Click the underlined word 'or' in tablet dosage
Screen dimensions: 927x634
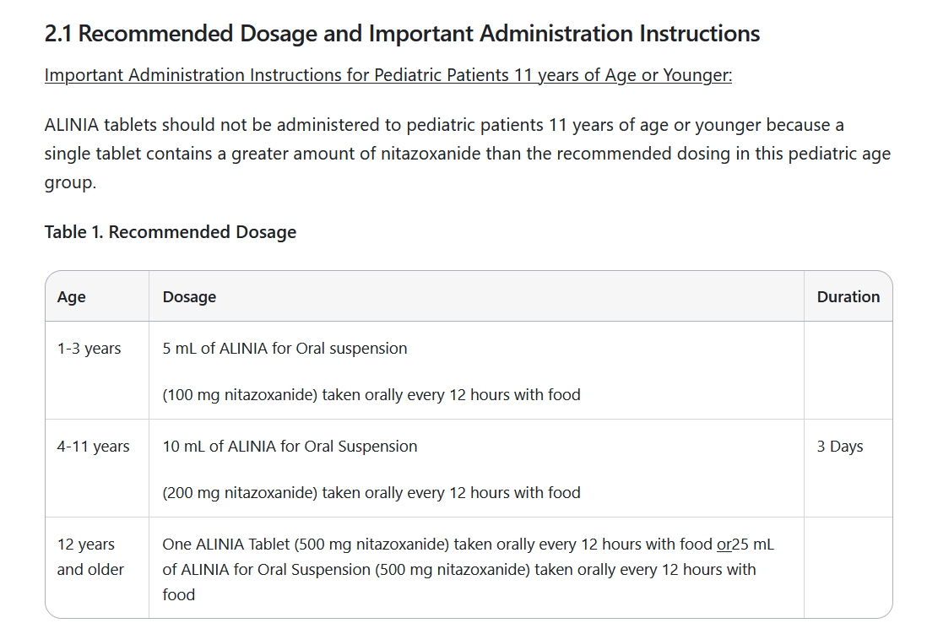click(x=724, y=545)
